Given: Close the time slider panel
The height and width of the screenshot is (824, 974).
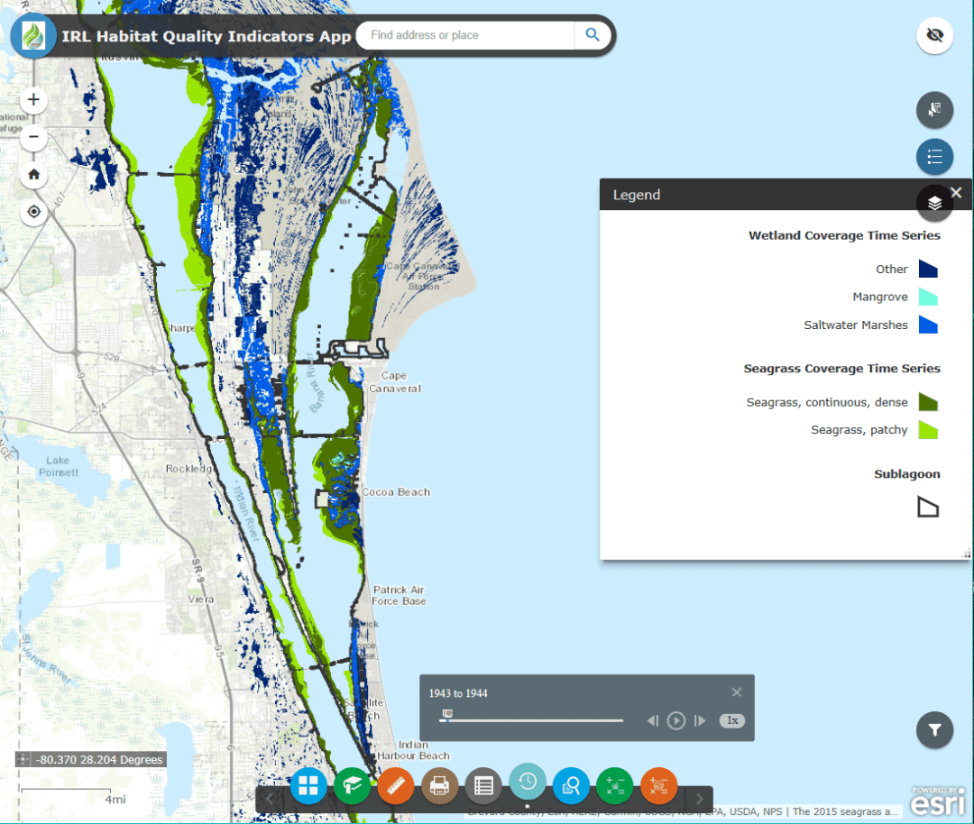Looking at the screenshot, I should tap(736, 691).
